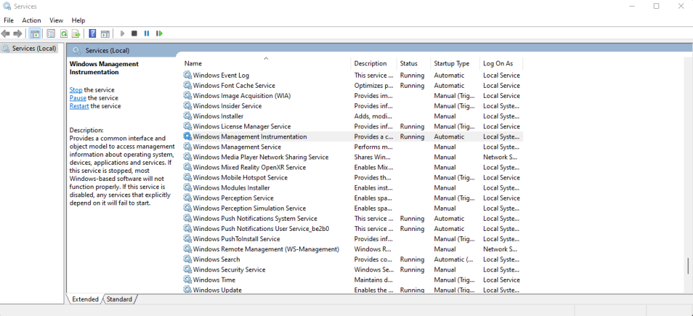Switch to the Extended tab
The width and height of the screenshot is (693, 316).
coord(85,299)
